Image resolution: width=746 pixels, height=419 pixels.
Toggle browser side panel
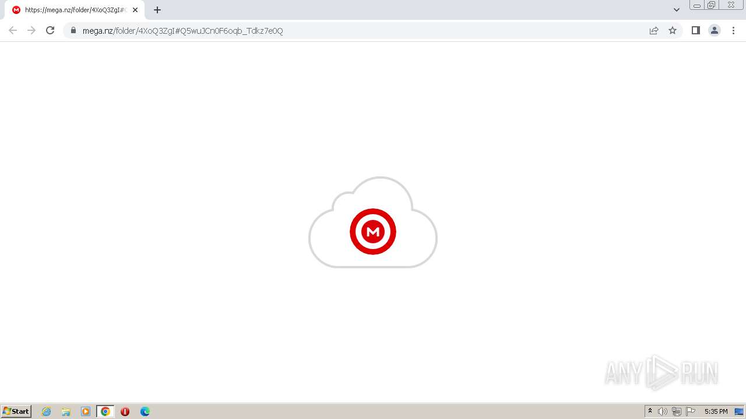(695, 30)
